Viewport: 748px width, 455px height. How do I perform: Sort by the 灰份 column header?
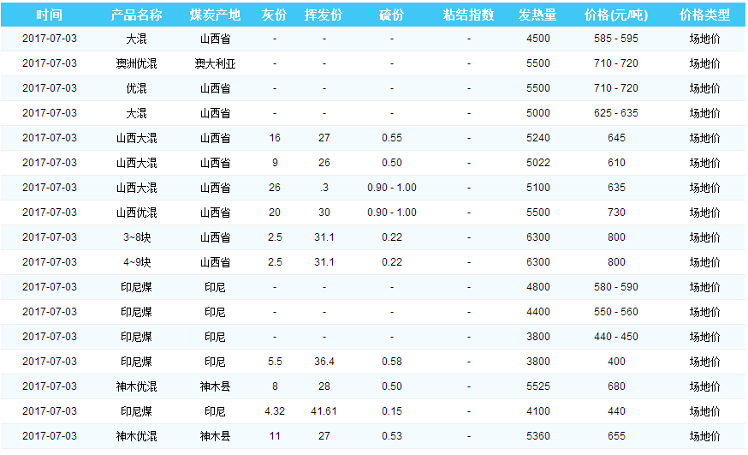point(274,15)
